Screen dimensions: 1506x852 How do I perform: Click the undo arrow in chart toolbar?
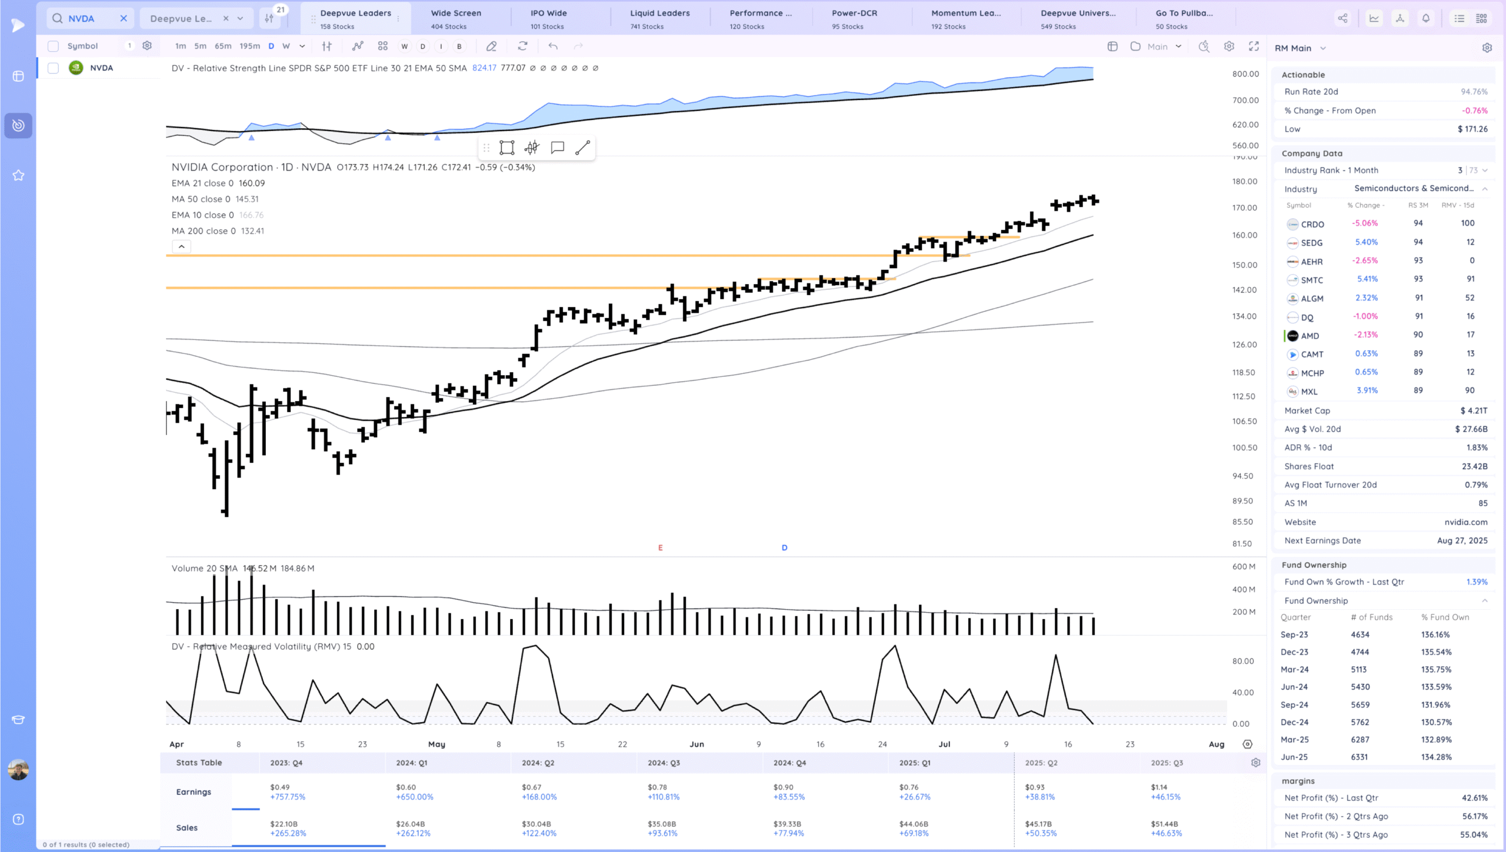pos(552,46)
